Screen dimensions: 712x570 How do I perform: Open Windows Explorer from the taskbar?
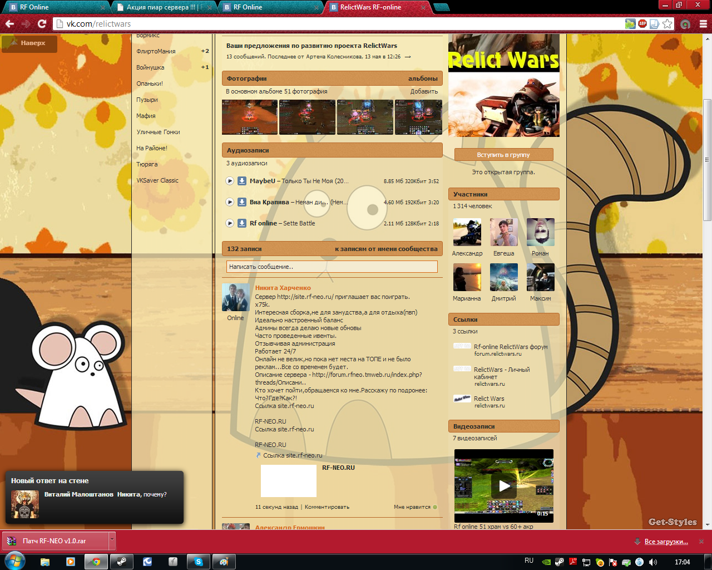(45, 562)
